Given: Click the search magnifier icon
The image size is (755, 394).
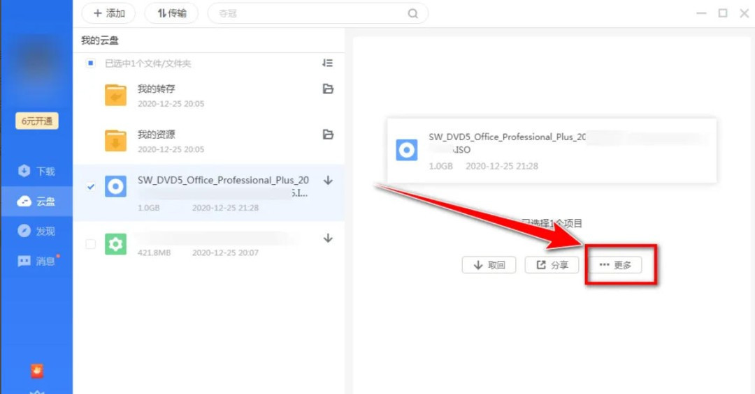Looking at the screenshot, I should tap(413, 13).
